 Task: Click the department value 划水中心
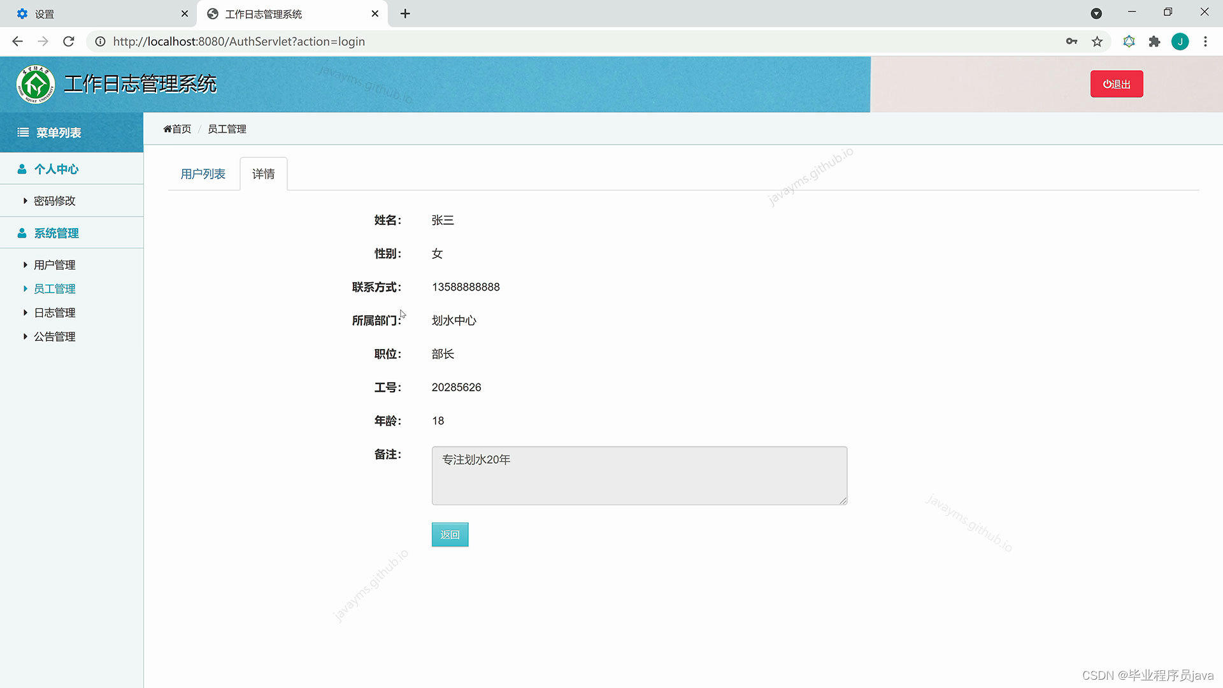[454, 320]
